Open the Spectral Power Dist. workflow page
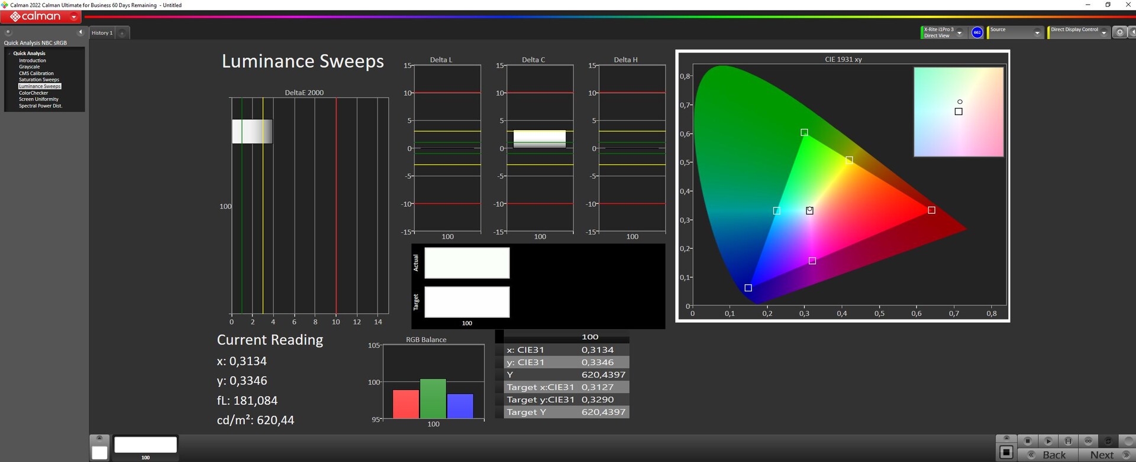 [40, 106]
